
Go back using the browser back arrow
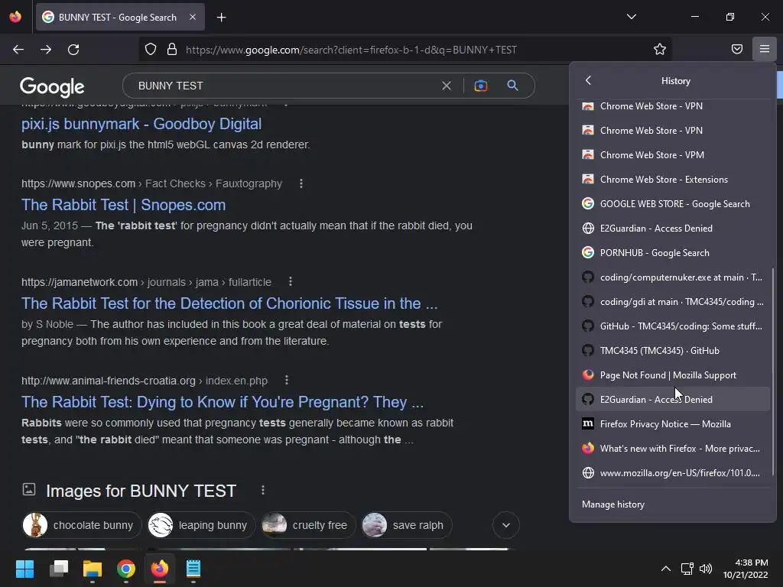(18, 50)
